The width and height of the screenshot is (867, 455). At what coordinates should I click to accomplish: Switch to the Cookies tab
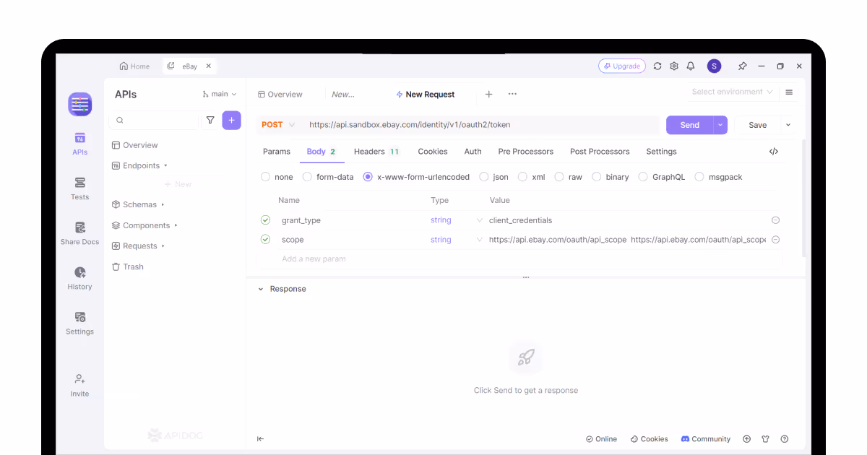click(x=433, y=152)
